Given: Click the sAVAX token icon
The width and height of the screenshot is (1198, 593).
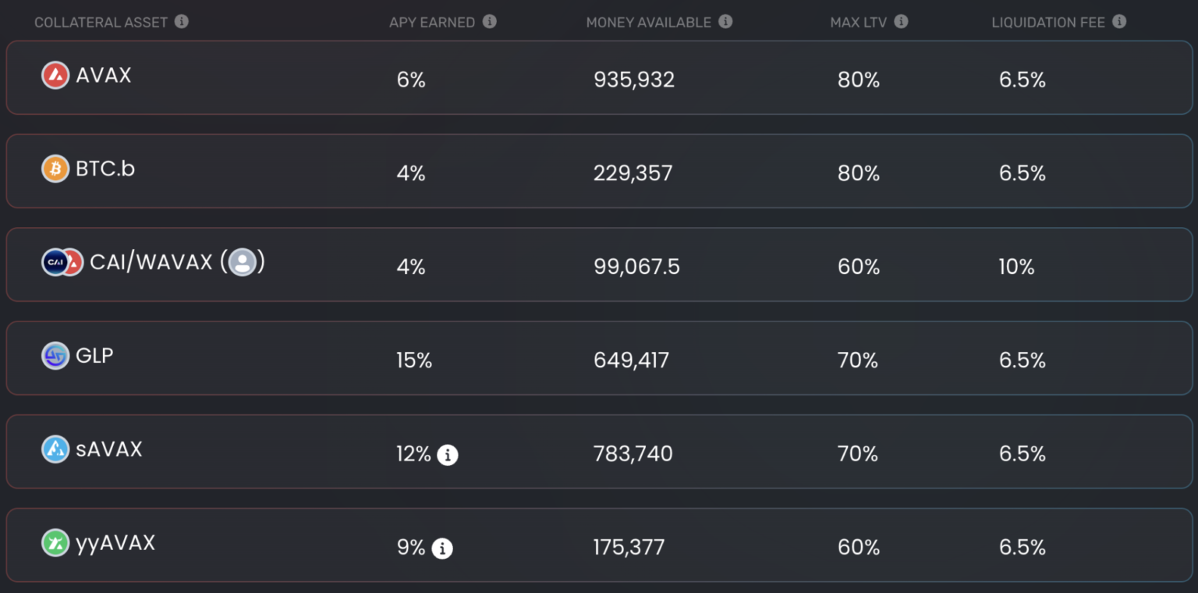Looking at the screenshot, I should point(55,449).
